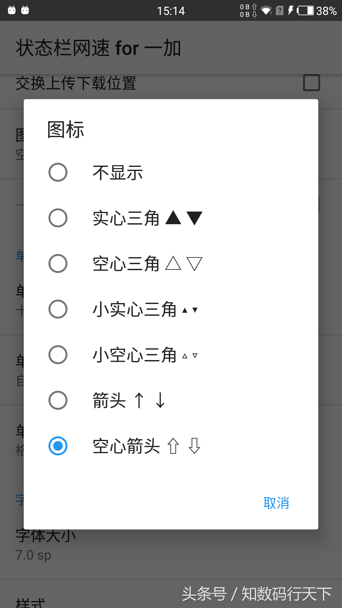Viewport: 342px width, 608px height.
Task: Tap the battery icon in status bar
Action: coord(305,11)
